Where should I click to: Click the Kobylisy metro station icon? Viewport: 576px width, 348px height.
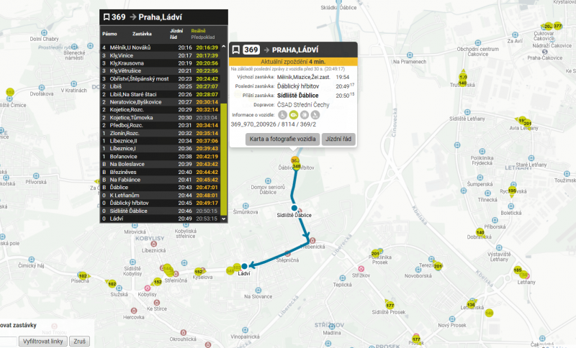tap(148, 288)
